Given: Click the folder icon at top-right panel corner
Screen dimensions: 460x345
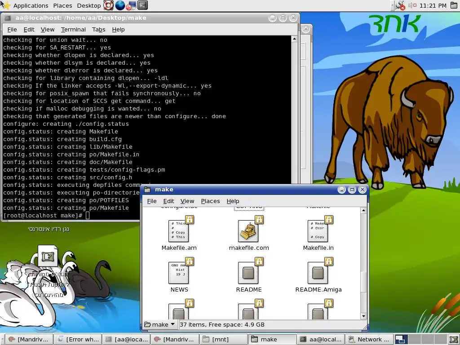Looking at the screenshot, I should [x=454, y=5].
